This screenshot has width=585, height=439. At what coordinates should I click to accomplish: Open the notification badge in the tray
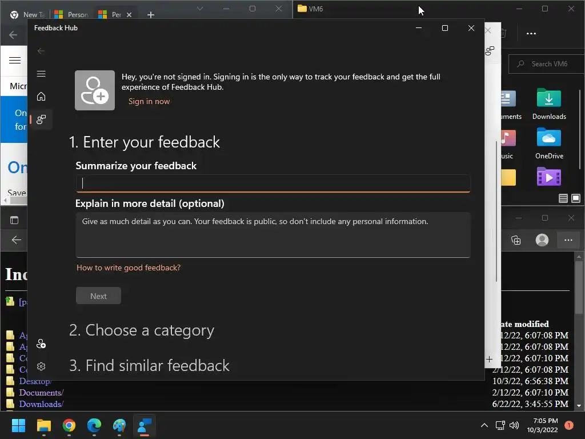tap(569, 425)
